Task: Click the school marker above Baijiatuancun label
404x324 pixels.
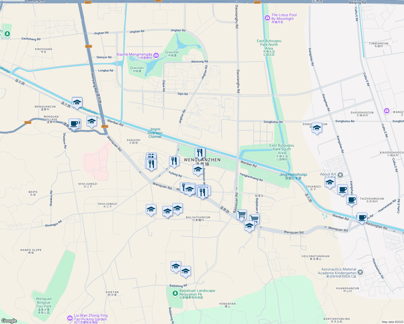Action: [x=178, y=208]
